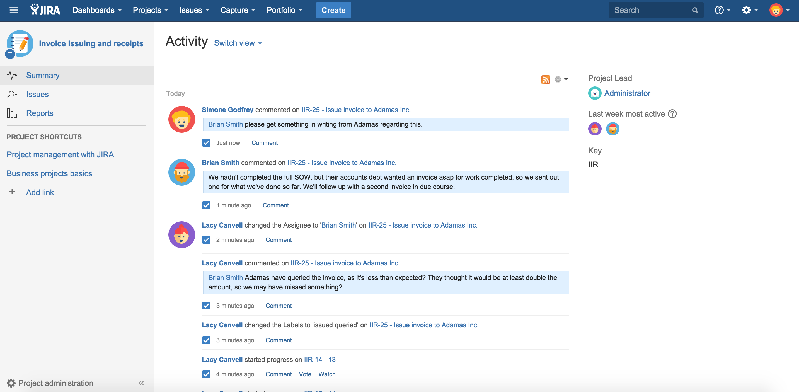Click the Watch link on IIR-14 activity
The width and height of the screenshot is (799, 392).
(x=327, y=374)
